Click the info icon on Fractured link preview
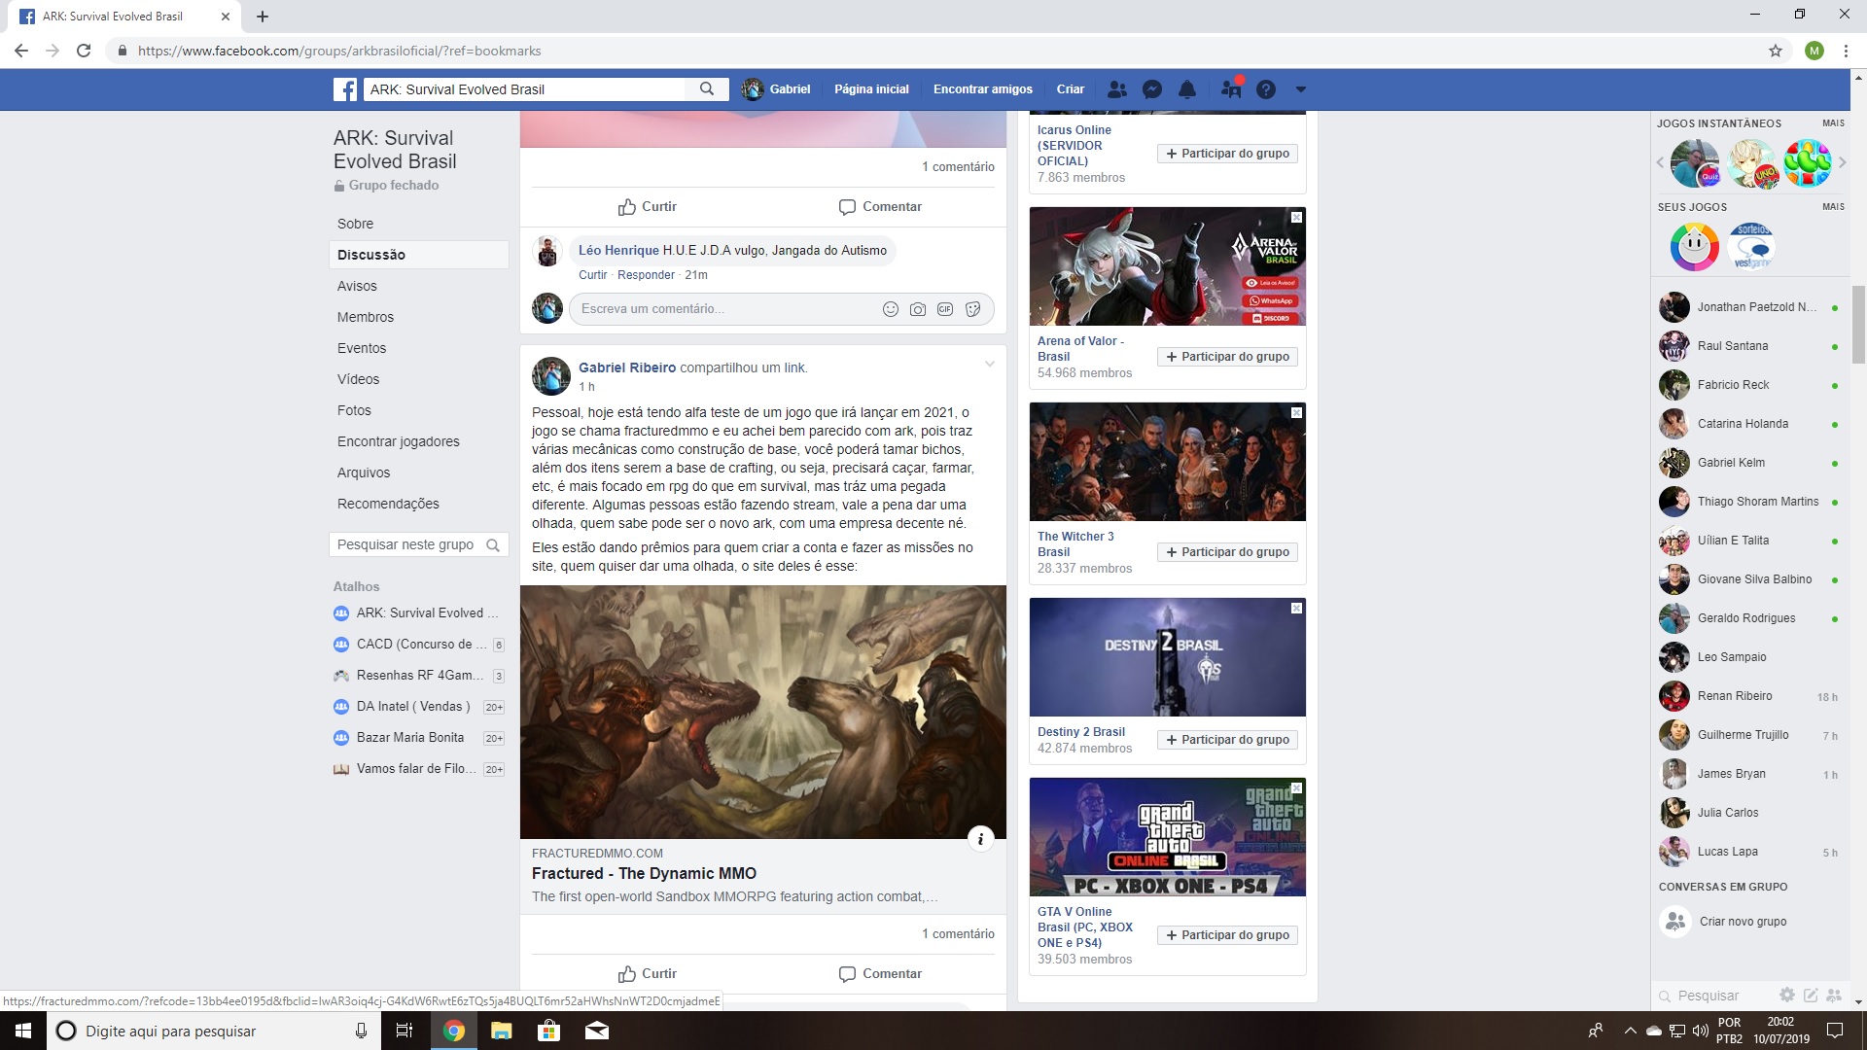Image resolution: width=1867 pixels, height=1050 pixels. click(x=980, y=839)
